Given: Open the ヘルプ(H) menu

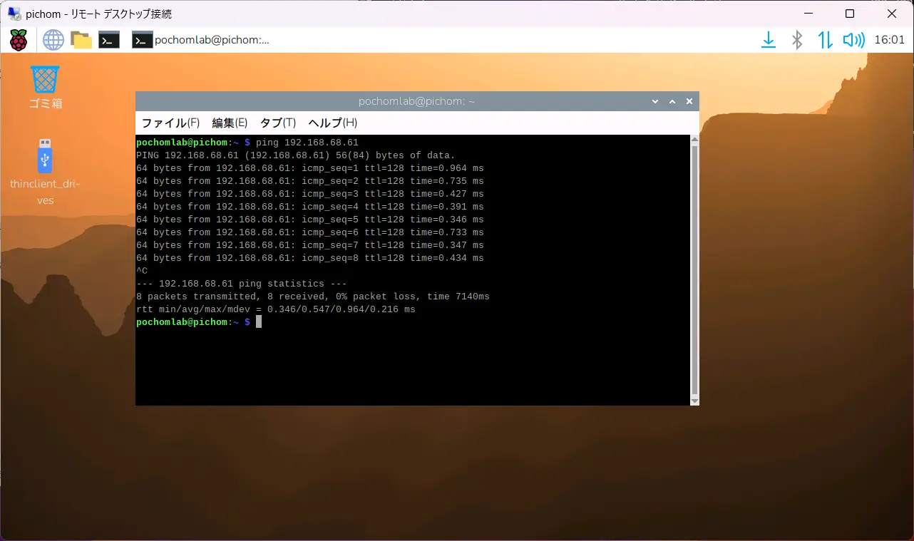Looking at the screenshot, I should tap(333, 123).
